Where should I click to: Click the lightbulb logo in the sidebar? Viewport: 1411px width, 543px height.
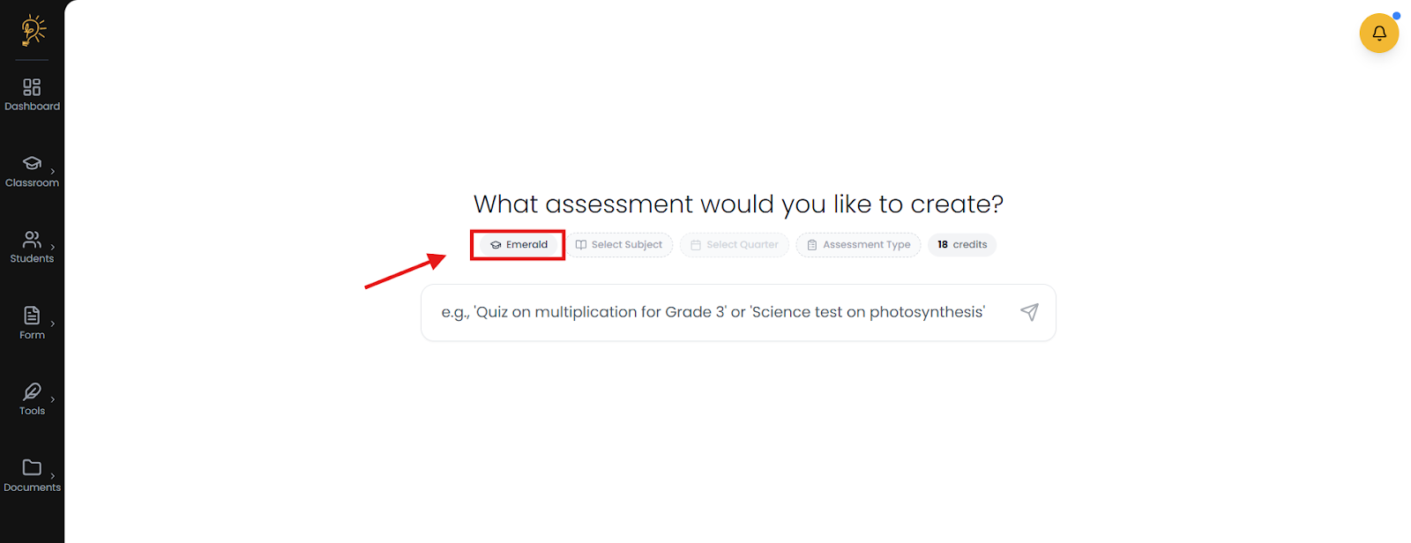coord(33,30)
